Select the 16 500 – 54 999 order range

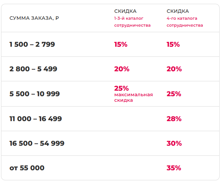(x=37, y=143)
